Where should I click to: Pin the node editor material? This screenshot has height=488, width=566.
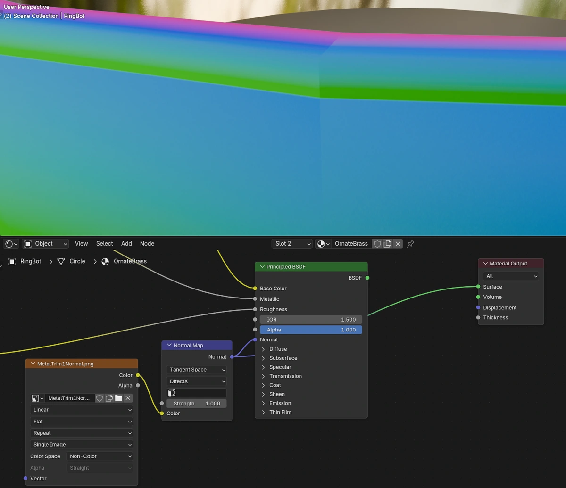410,244
